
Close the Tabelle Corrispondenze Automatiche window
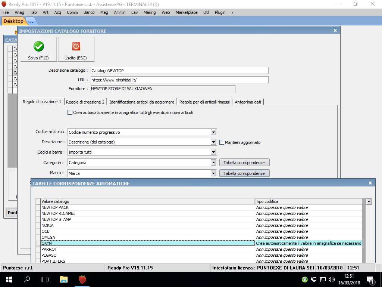tap(370, 183)
